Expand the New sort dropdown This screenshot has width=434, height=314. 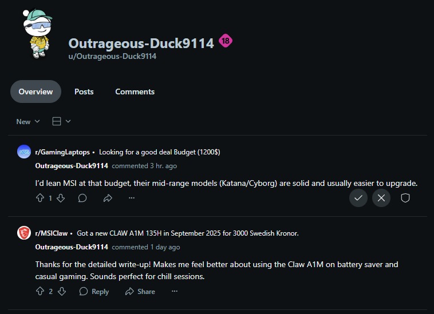[28, 122]
